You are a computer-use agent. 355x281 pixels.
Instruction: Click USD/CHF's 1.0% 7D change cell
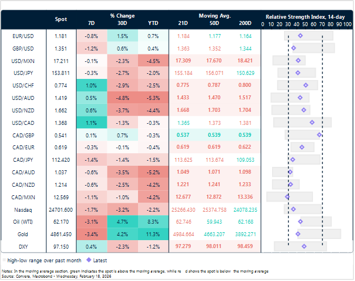coord(91,85)
